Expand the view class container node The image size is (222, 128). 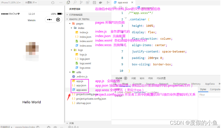115,92
